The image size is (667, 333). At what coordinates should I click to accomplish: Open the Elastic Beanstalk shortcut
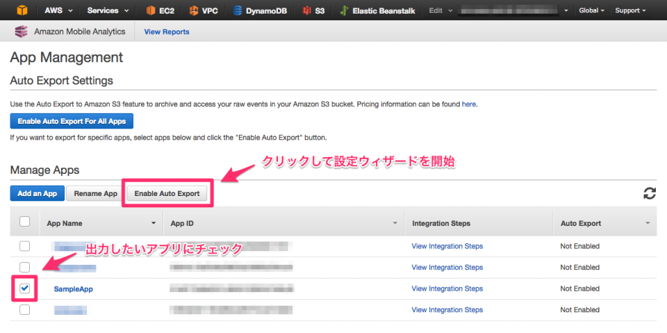pos(377,10)
